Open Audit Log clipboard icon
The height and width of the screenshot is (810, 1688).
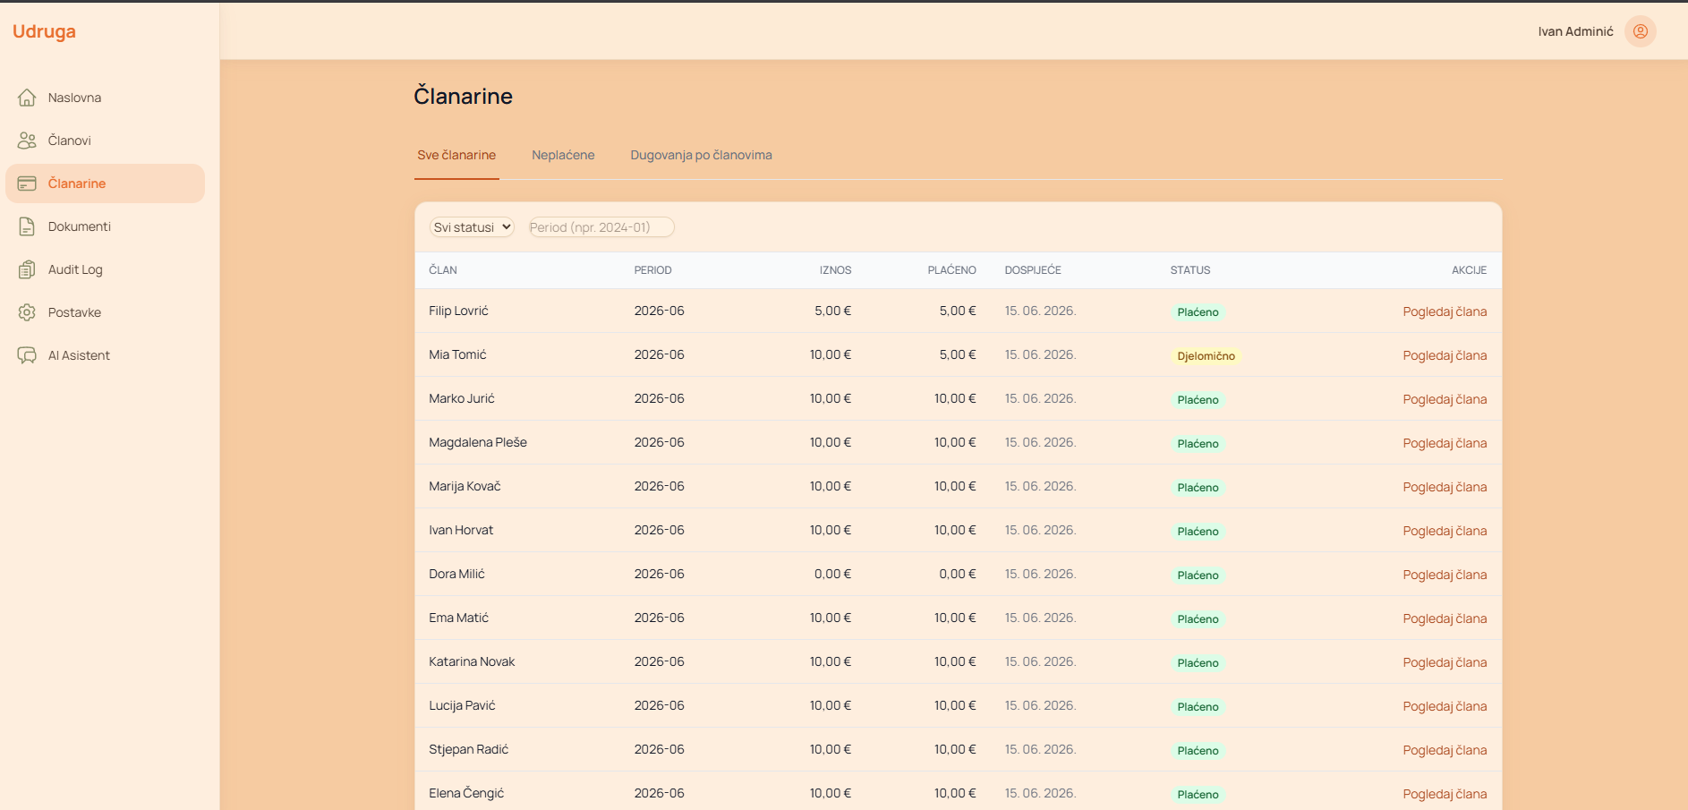pyautogui.click(x=27, y=269)
